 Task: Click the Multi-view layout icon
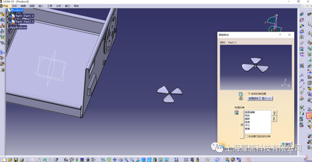[144, 160]
